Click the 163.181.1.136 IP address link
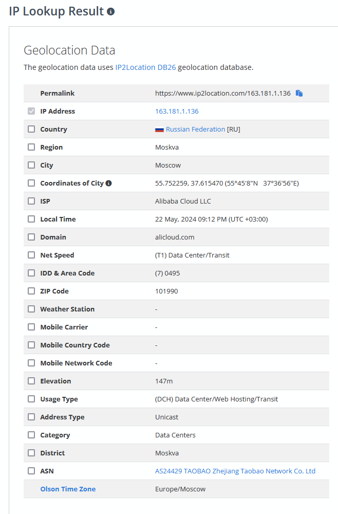The image size is (338, 514). (x=177, y=112)
